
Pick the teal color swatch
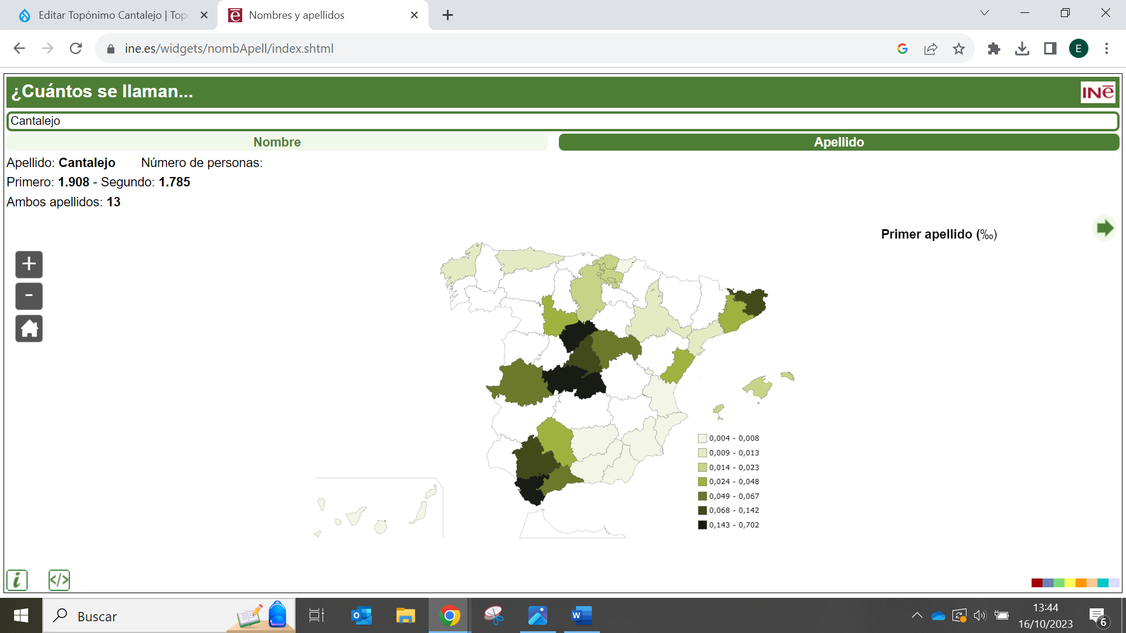click(1103, 583)
